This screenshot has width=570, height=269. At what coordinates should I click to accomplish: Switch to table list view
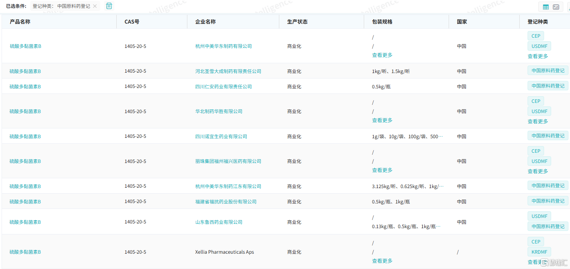[546, 7]
